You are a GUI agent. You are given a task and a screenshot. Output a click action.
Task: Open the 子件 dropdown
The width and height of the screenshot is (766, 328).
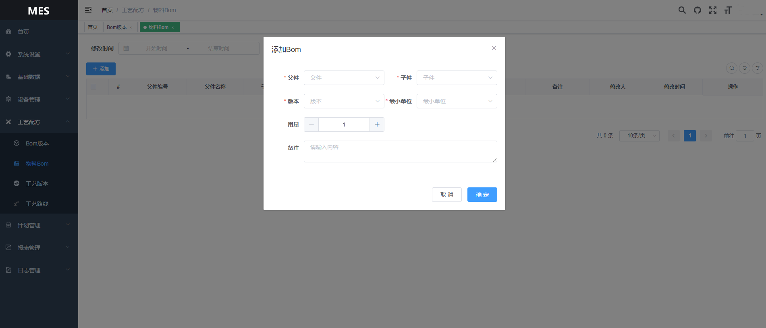click(x=457, y=78)
